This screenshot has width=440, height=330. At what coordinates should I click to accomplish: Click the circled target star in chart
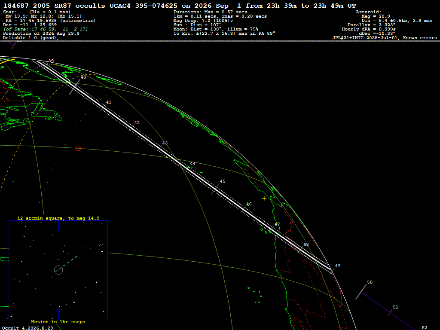click(x=58, y=270)
